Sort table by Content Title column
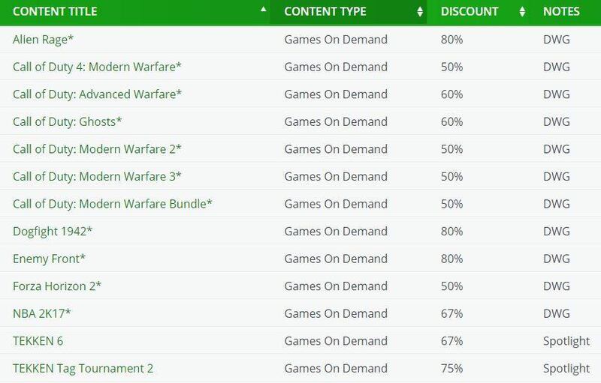This screenshot has height=383, width=601. (x=263, y=11)
